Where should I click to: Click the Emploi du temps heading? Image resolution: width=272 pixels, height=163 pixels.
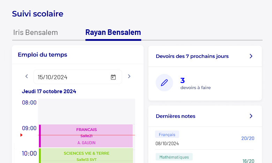(43, 55)
